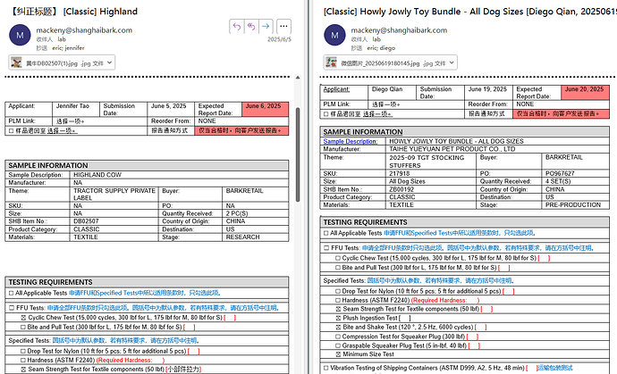This screenshot has height=374, width=617.
Task: Click sender address mackeny@shanghaibark.com in Howly Jowly email
Action: pos(399,30)
